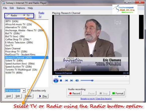Click the Play button below the station list
Viewport: 146px width, 111px height.
43,96
